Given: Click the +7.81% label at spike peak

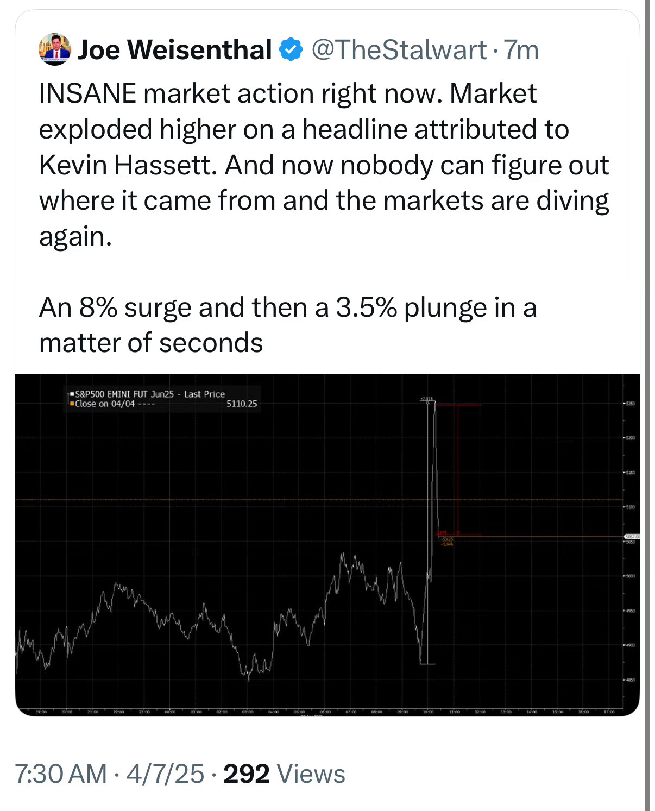Looking at the screenshot, I should point(426,399).
